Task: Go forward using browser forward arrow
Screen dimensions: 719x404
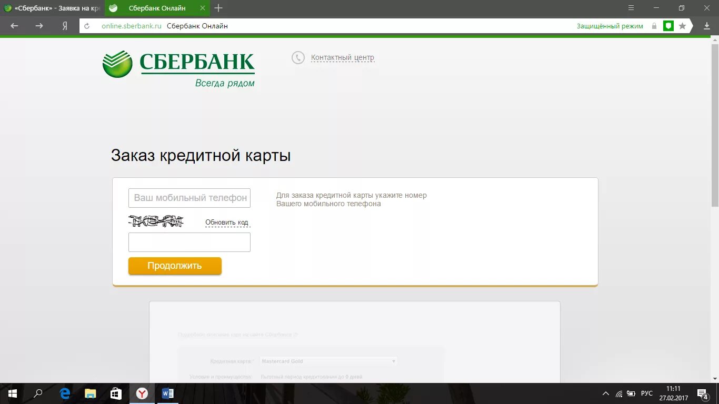Action: pos(39,26)
